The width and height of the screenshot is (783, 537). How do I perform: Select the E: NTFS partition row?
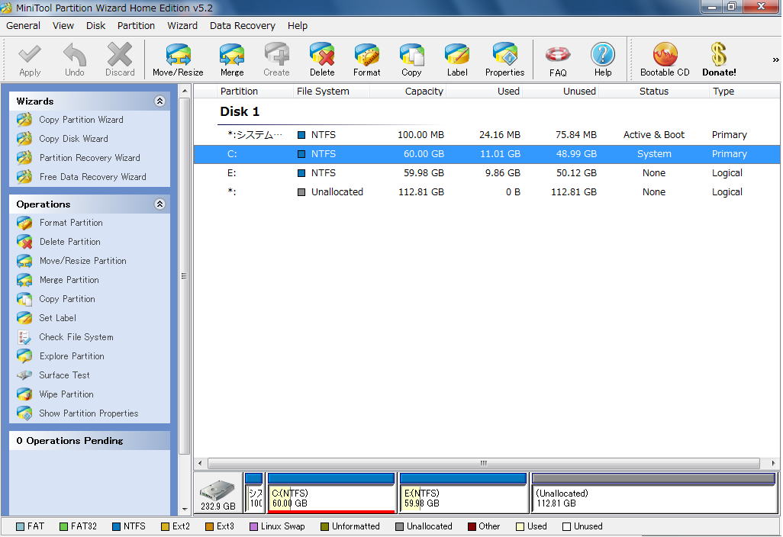487,172
